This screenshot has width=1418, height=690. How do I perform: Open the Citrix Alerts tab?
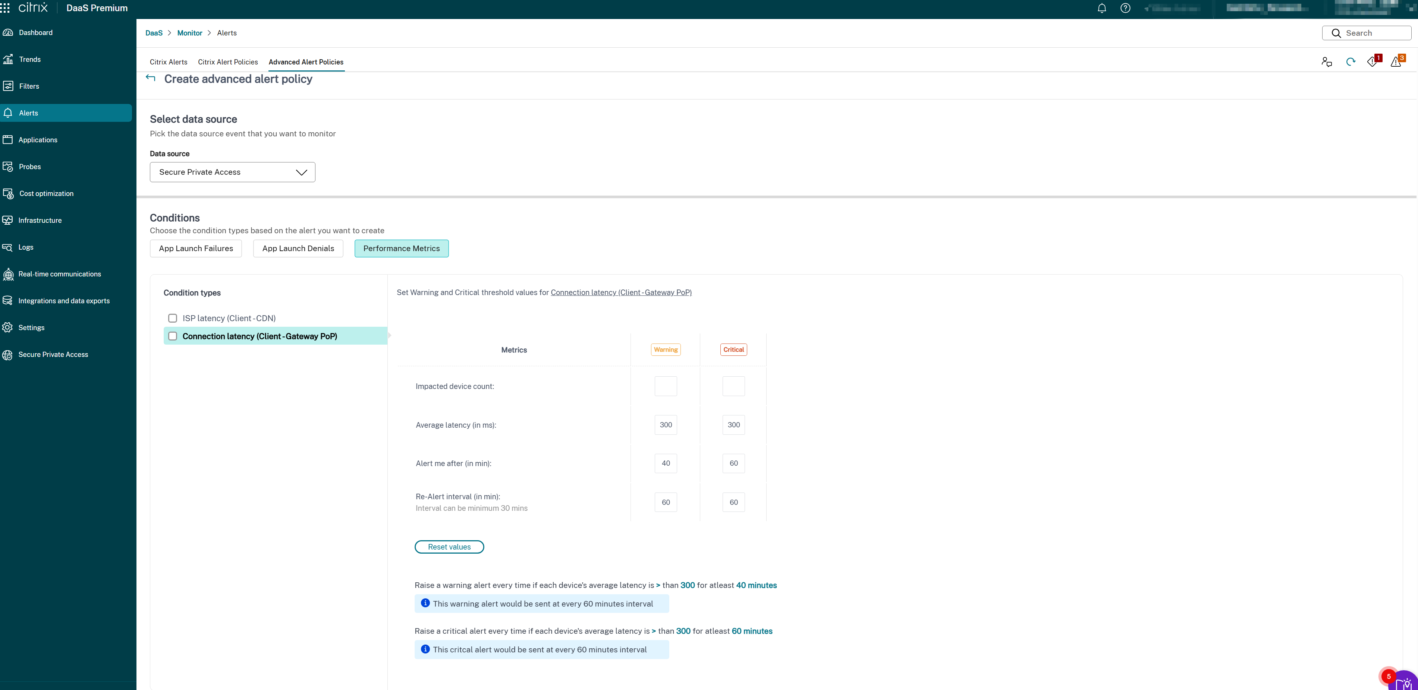[x=168, y=61]
